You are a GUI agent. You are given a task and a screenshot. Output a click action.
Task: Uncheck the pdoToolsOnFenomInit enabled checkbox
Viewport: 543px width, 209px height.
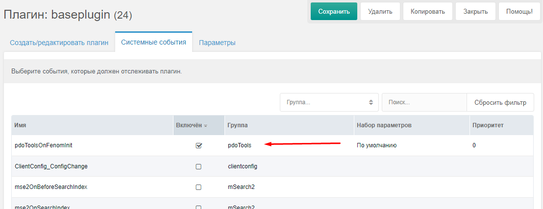point(198,146)
